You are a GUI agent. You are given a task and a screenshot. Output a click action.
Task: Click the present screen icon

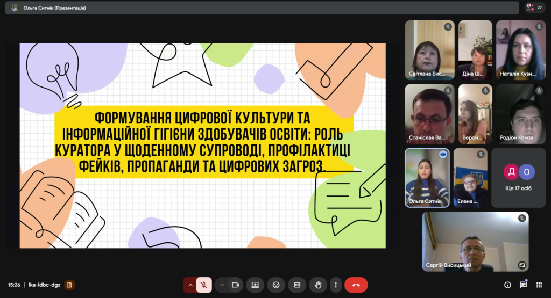pyautogui.click(x=256, y=285)
